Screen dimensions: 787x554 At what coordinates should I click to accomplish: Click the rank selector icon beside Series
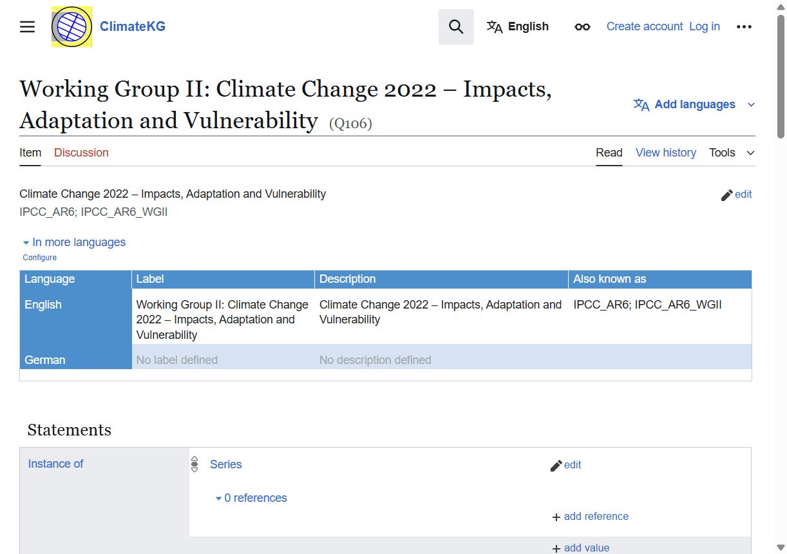coord(194,464)
